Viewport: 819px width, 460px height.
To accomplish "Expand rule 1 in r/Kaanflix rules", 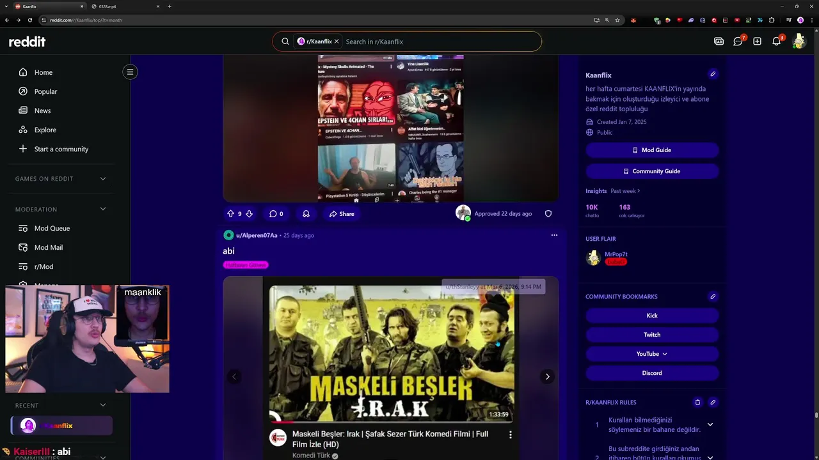I will [710, 424].
